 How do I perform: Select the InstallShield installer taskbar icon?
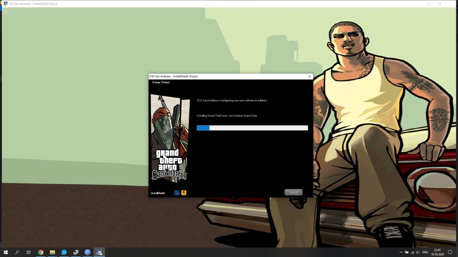point(99,252)
